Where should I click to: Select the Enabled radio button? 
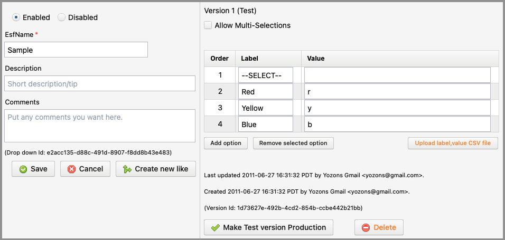16,17
